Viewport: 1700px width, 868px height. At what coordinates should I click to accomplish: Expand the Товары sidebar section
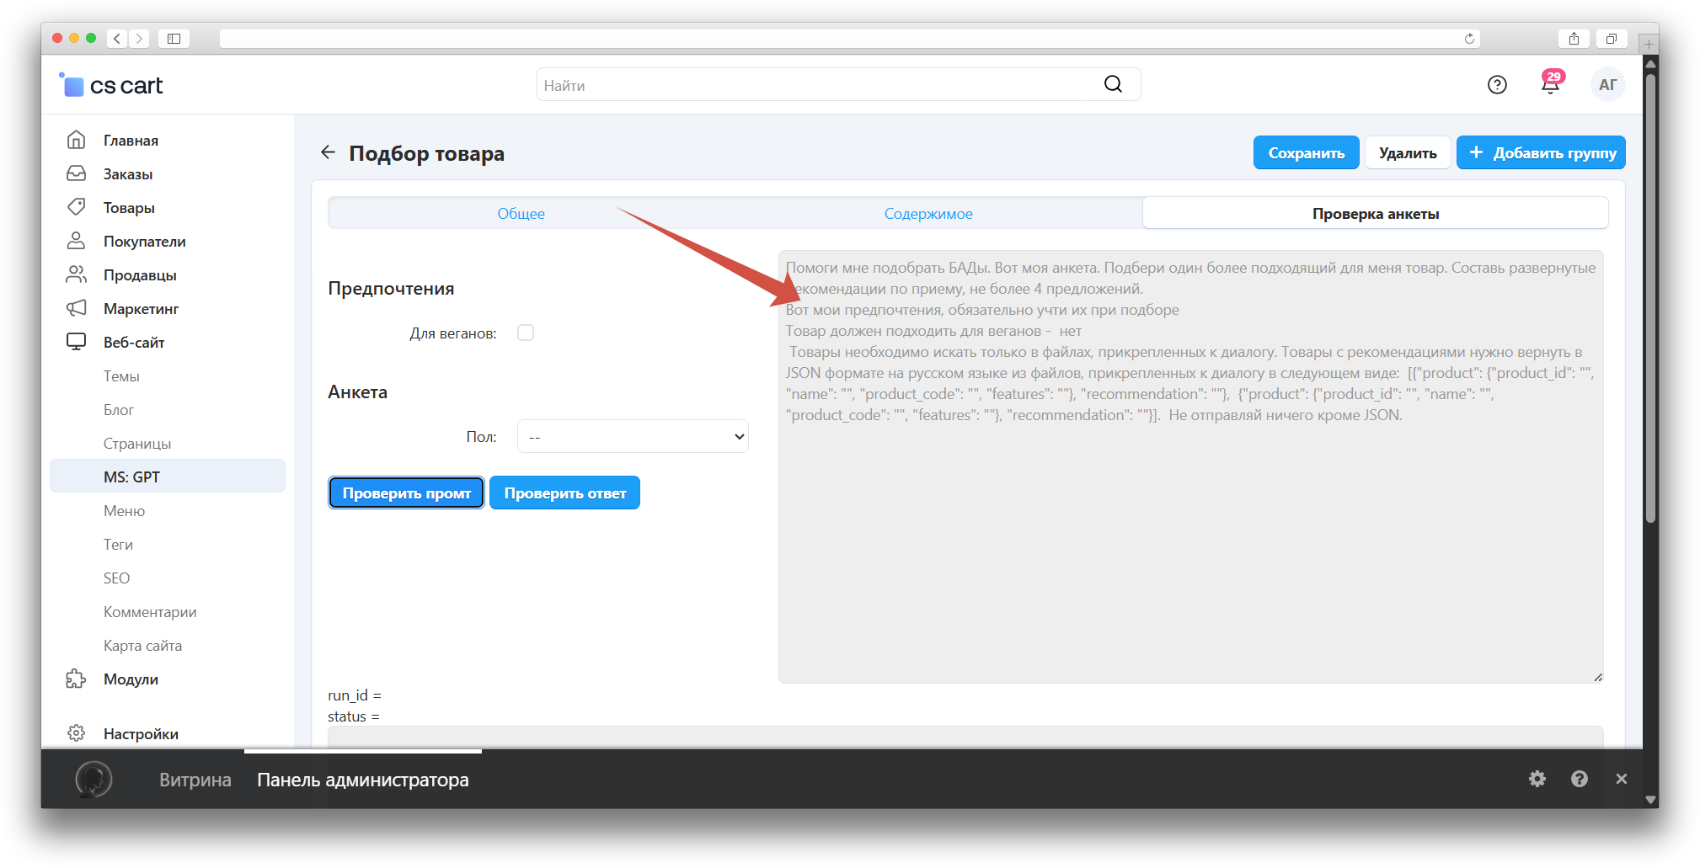(129, 208)
